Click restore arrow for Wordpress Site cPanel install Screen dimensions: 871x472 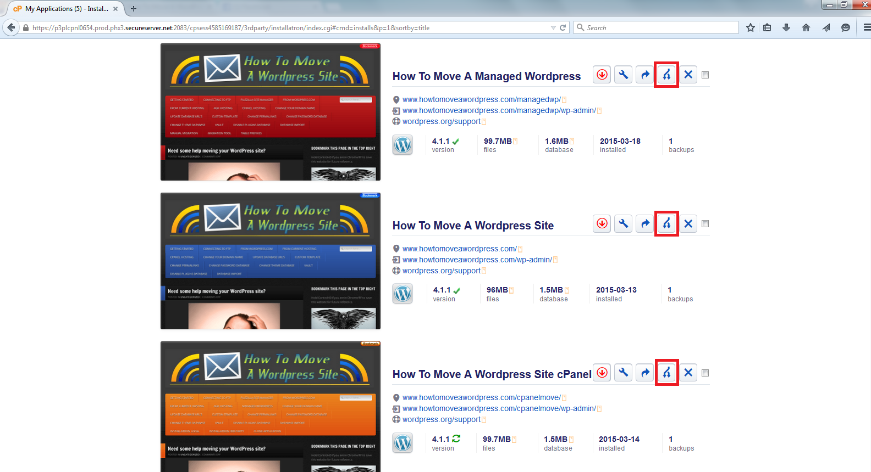point(645,373)
